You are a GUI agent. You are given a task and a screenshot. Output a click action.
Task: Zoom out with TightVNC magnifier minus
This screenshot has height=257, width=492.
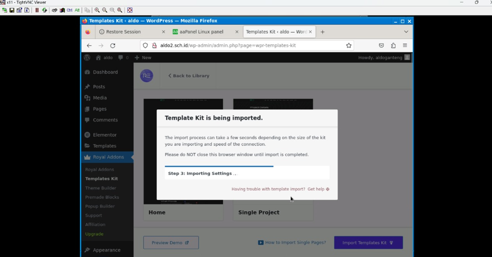(105, 10)
